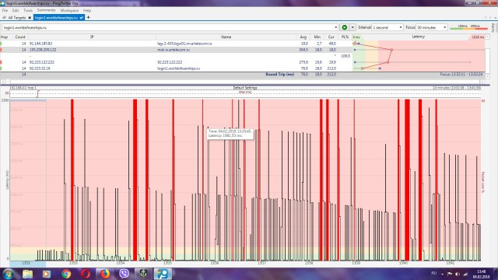Open the dropdown arrow beside start button
Viewport: 498px width, 280px height.
pyautogui.click(x=352, y=28)
